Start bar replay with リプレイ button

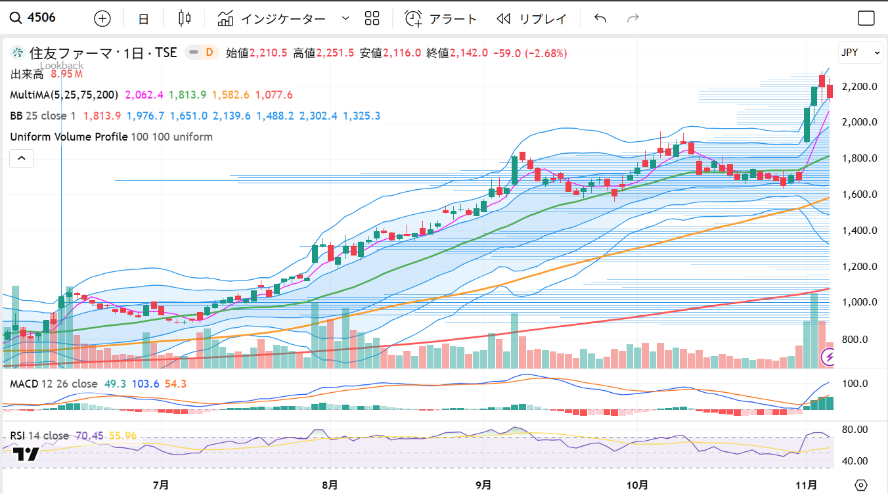tap(531, 18)
